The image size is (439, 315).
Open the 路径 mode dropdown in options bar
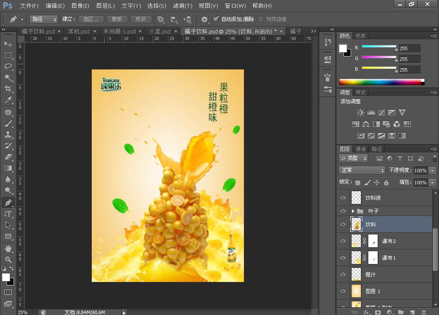point(44,19)
